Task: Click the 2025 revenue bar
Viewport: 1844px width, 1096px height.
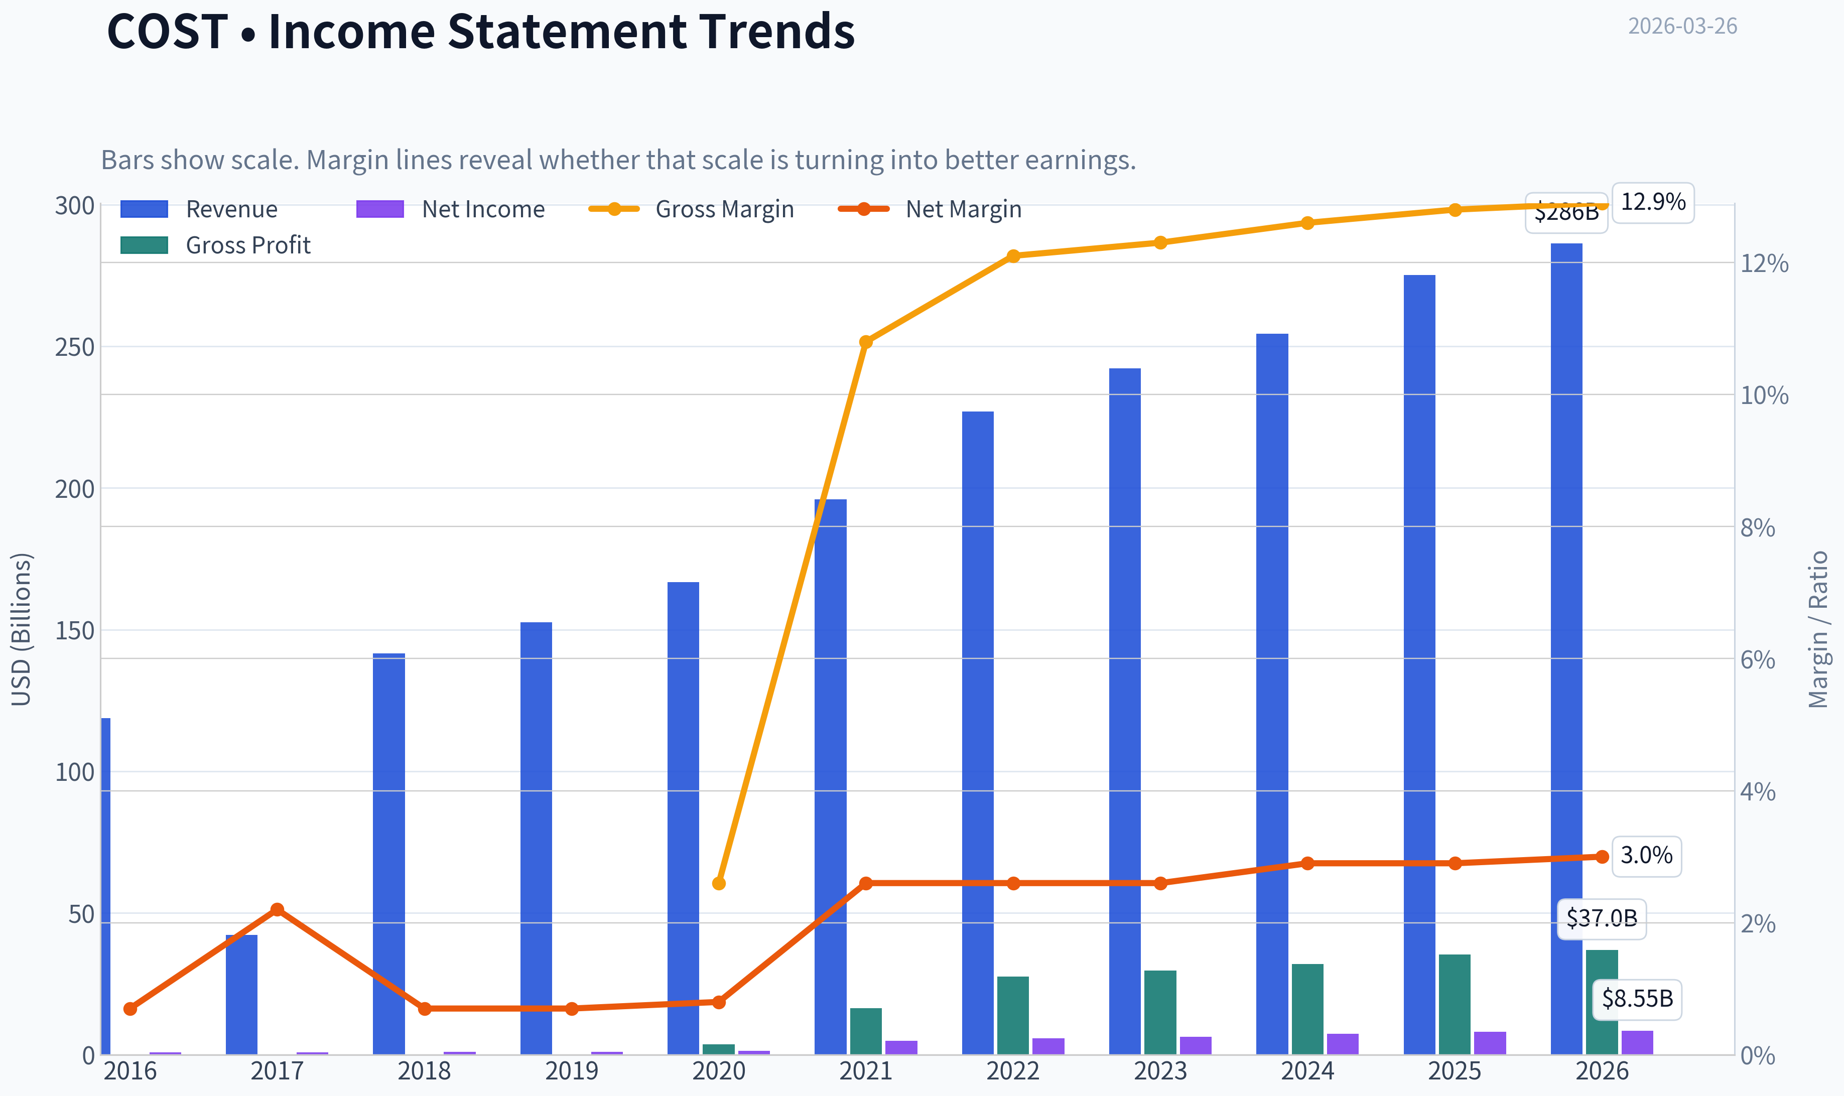Action: click(1419, 665)
